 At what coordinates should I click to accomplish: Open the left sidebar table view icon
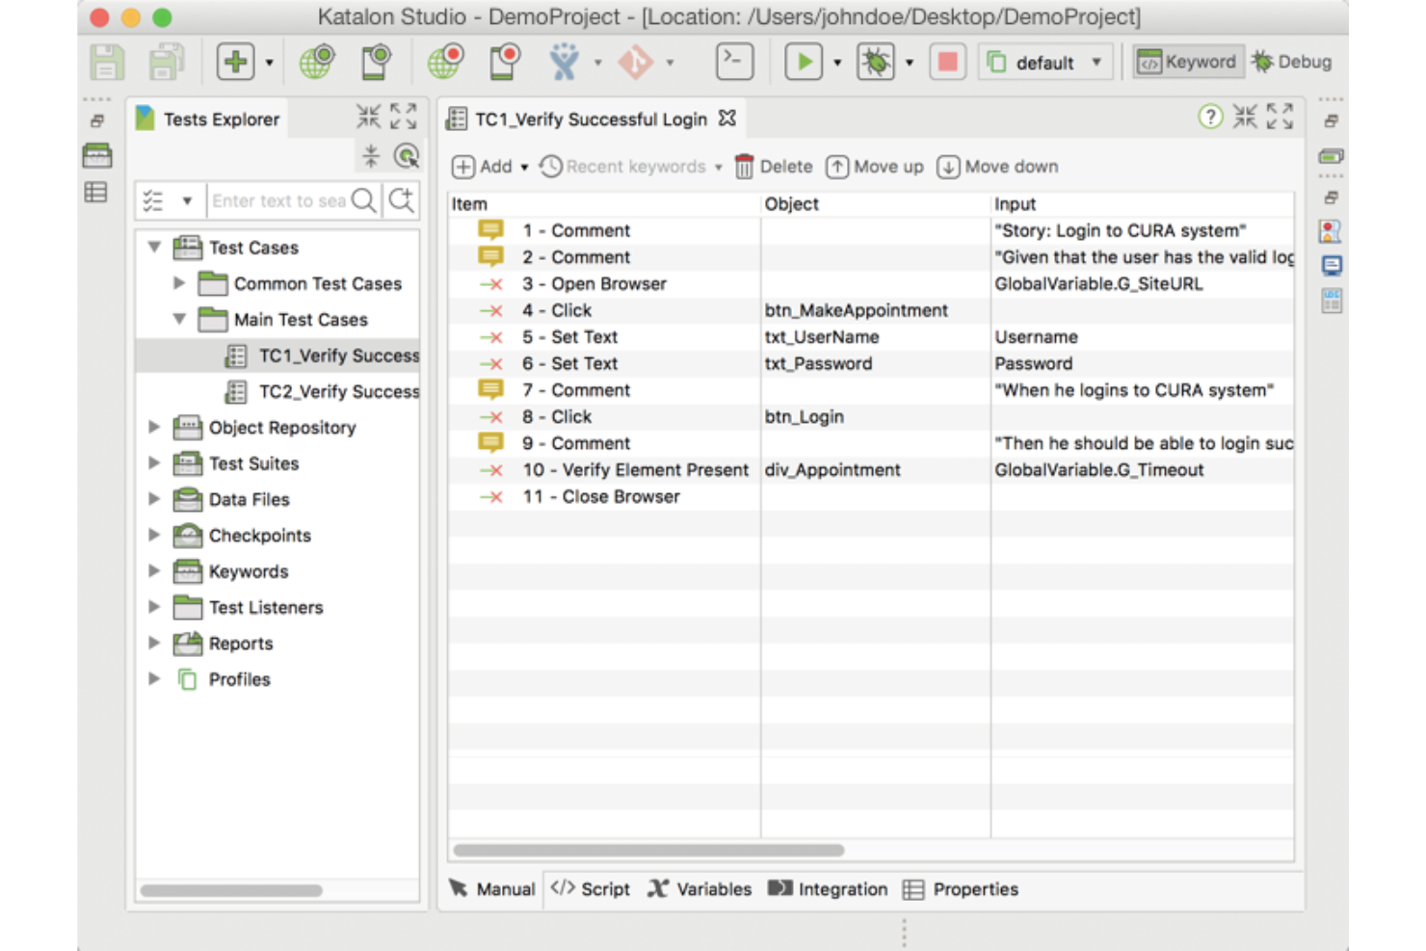(96, 192)
